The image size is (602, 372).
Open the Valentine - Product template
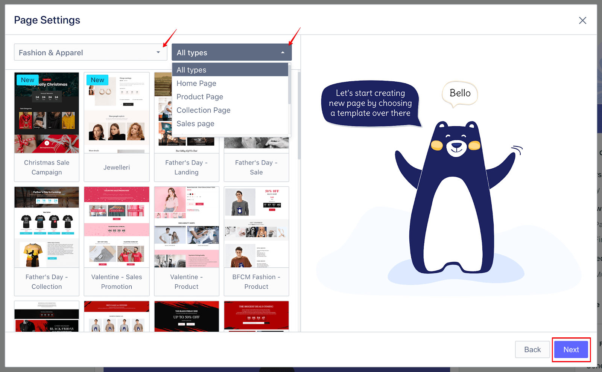pyautogui.click(x=186, y=241)
